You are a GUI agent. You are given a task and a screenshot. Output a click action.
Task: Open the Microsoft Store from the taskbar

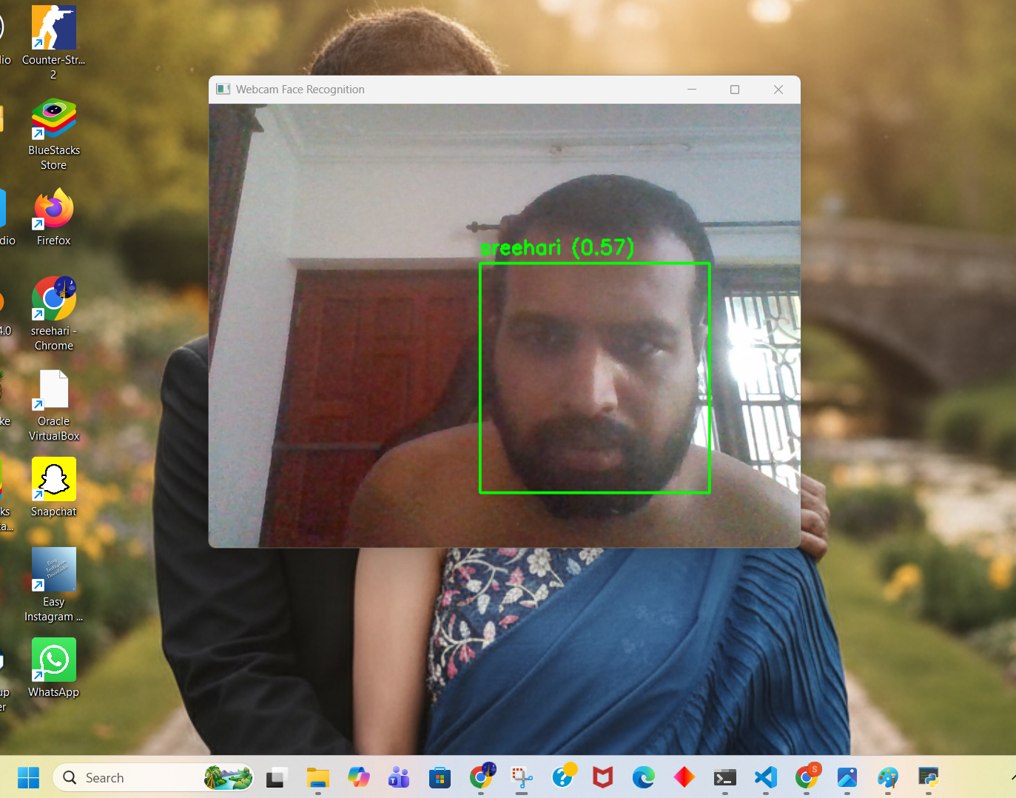click(x=440, y=777)
